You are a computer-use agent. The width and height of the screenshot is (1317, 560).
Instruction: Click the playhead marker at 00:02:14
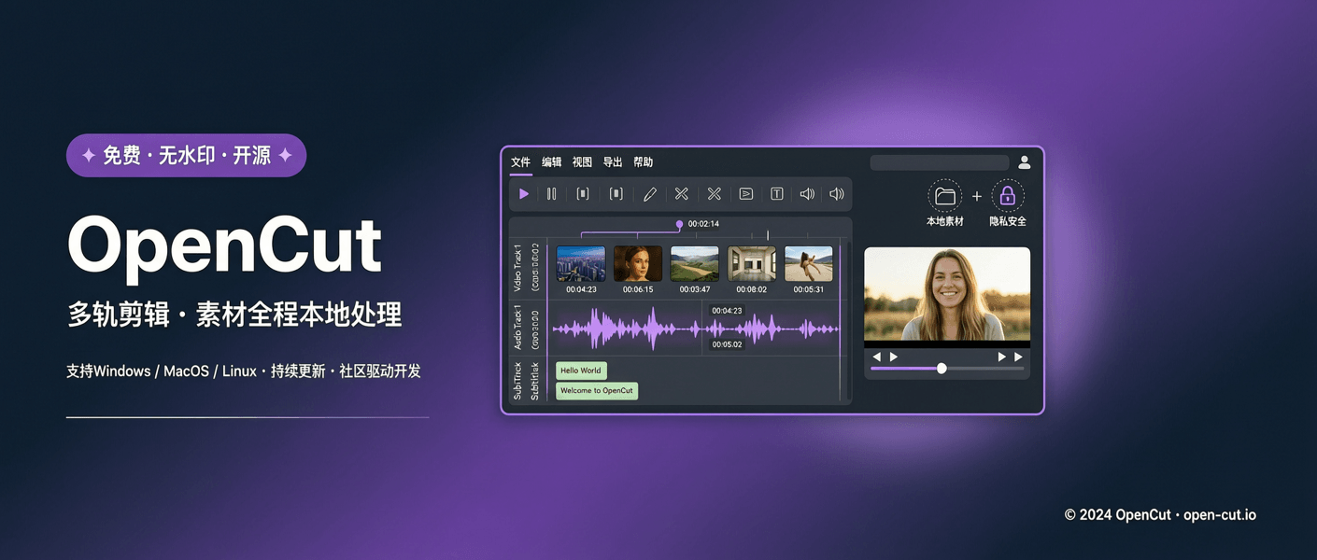pyautogui.click(x=679, y=225)
